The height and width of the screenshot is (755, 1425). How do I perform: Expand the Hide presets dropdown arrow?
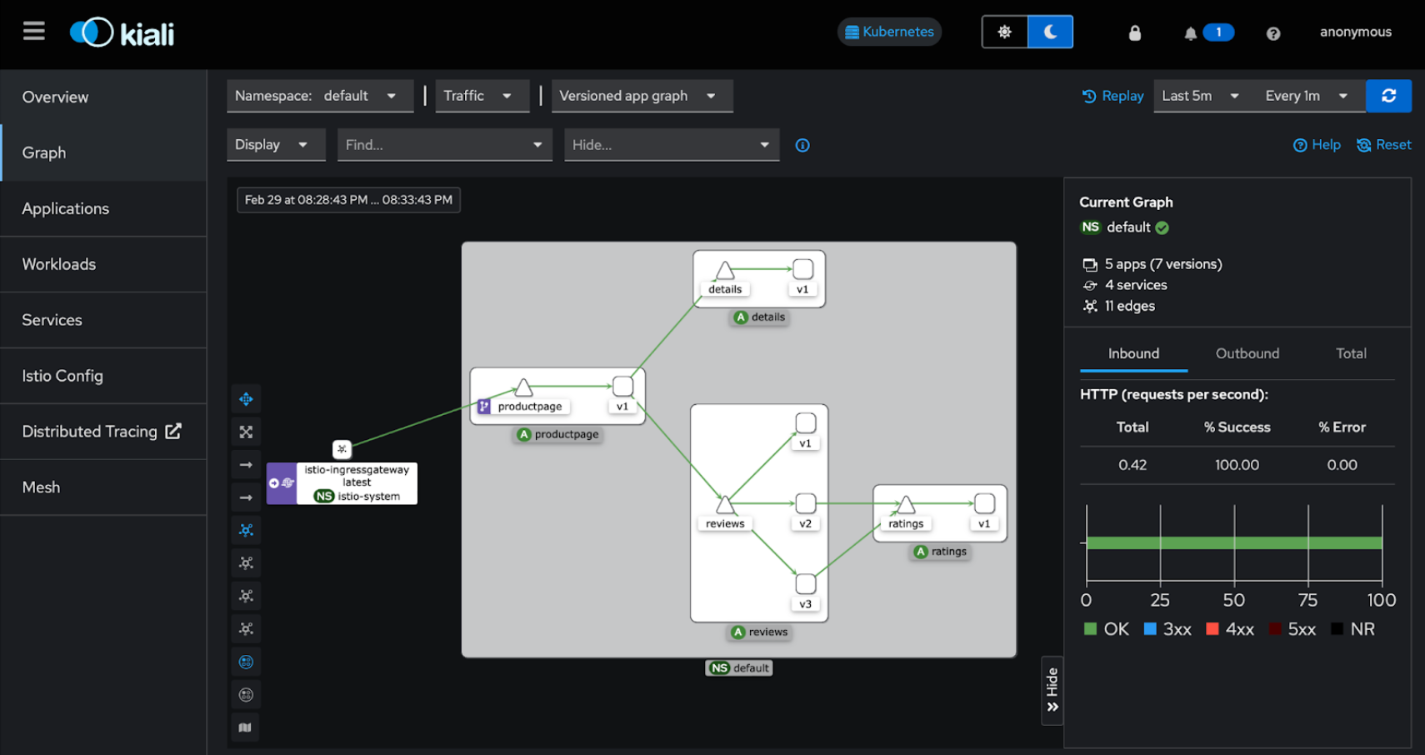765,145
